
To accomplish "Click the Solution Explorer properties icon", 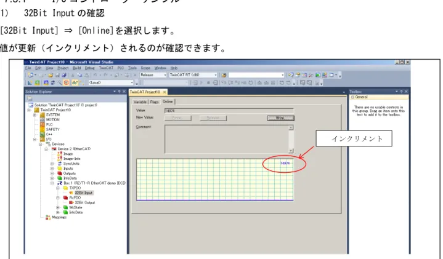I will [x=30, y=98].
